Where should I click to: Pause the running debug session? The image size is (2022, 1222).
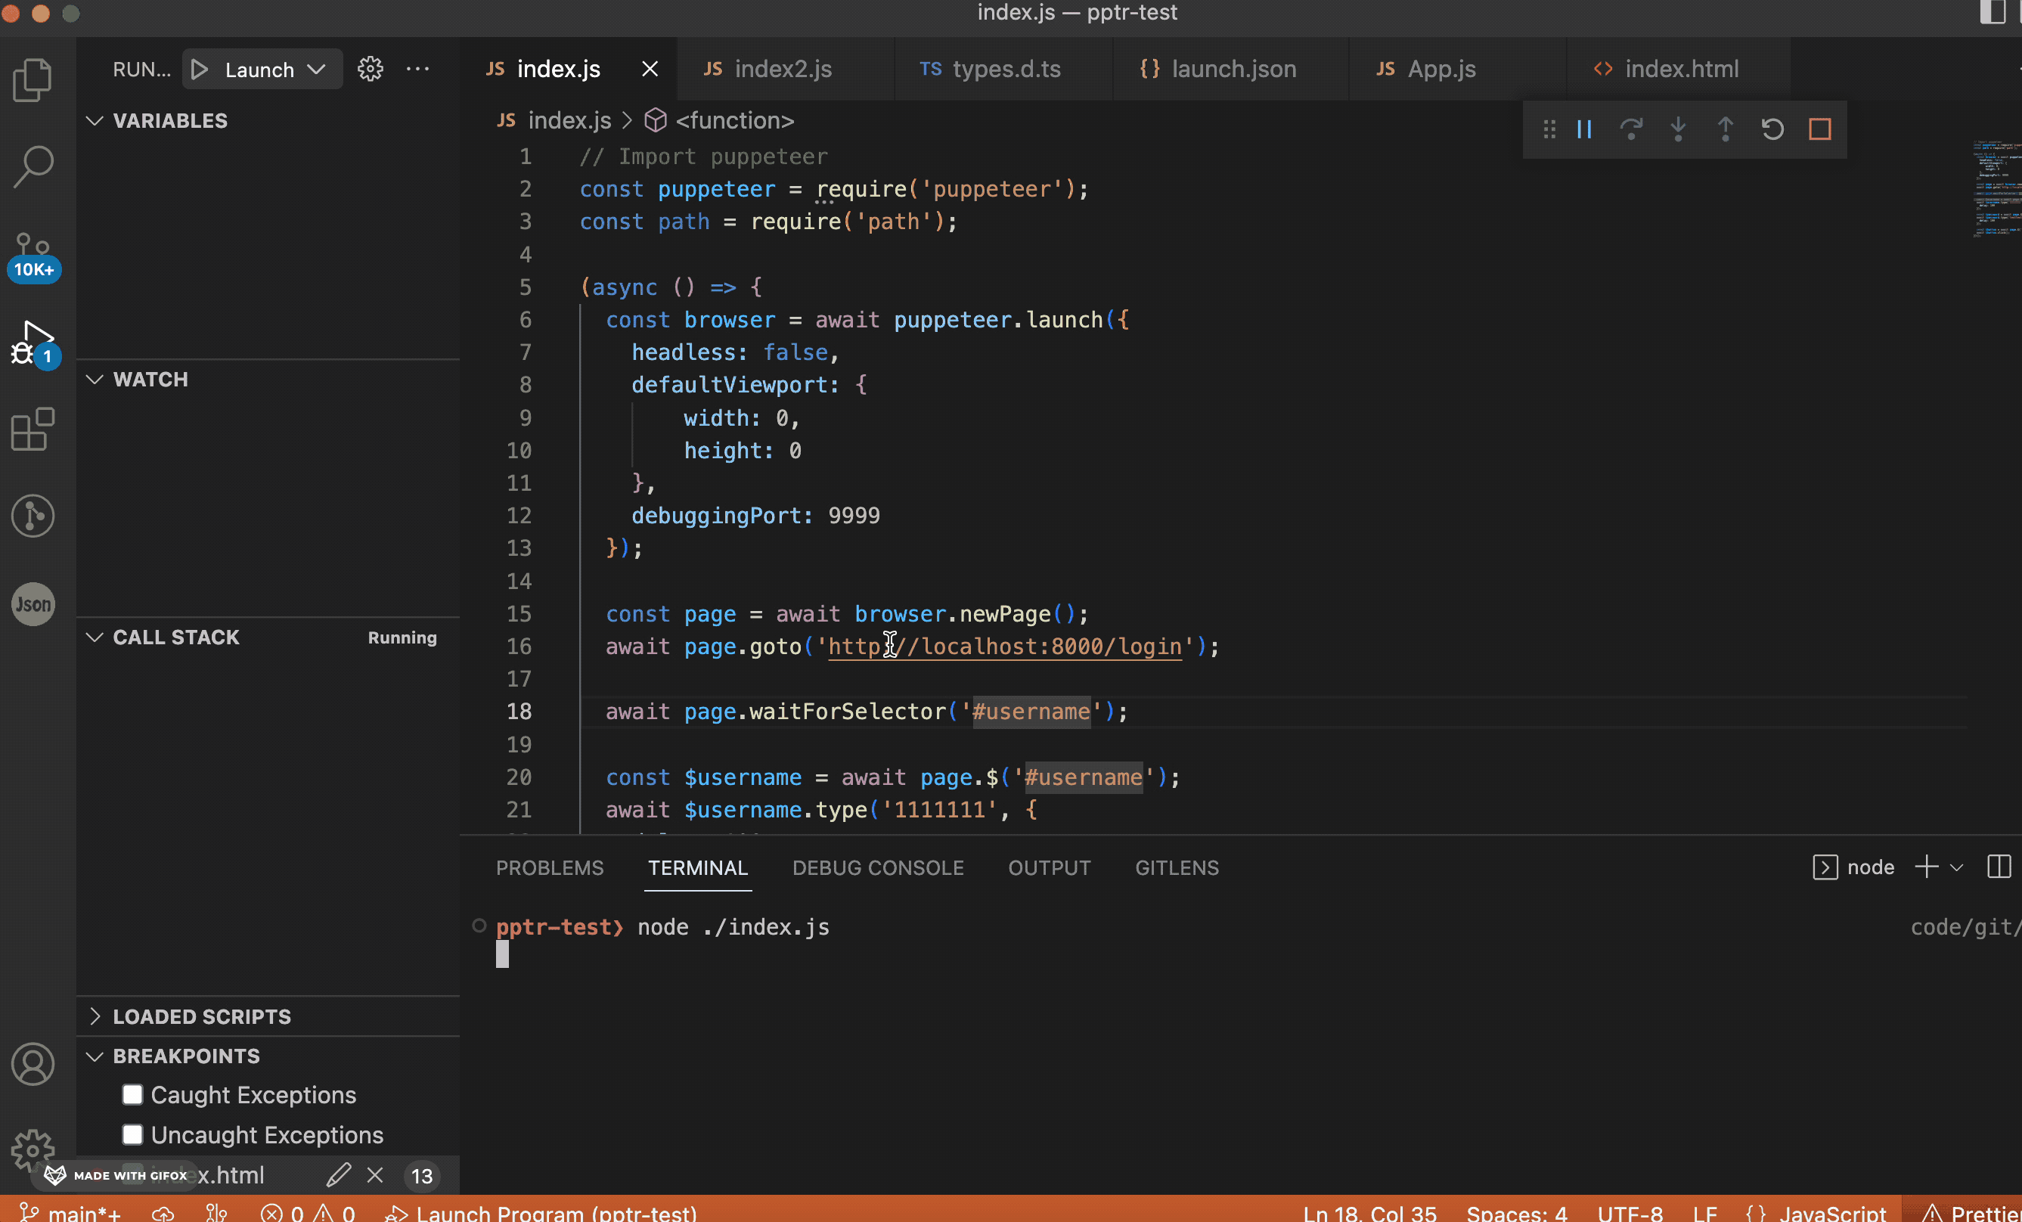pyautogui.click(x=1583, y=129)
